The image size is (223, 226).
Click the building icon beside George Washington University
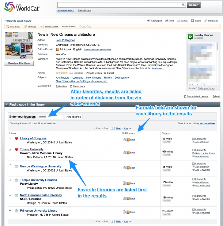[17, 166]
